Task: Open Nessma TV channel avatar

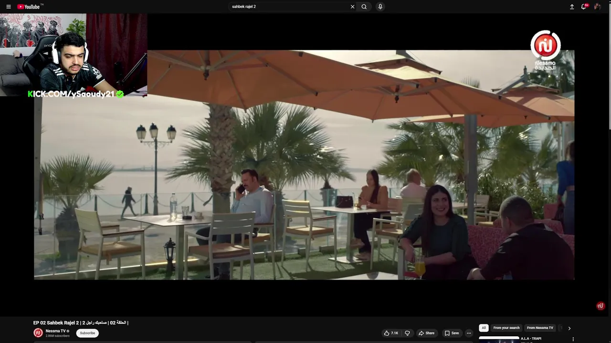Action: [38, 333]
